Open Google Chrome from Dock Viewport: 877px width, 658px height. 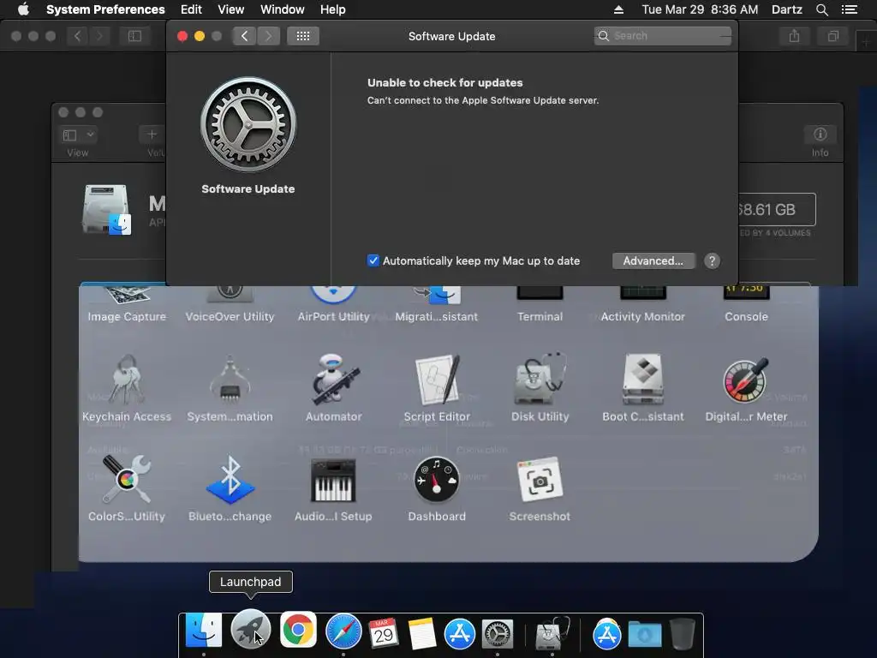(297, 630)
